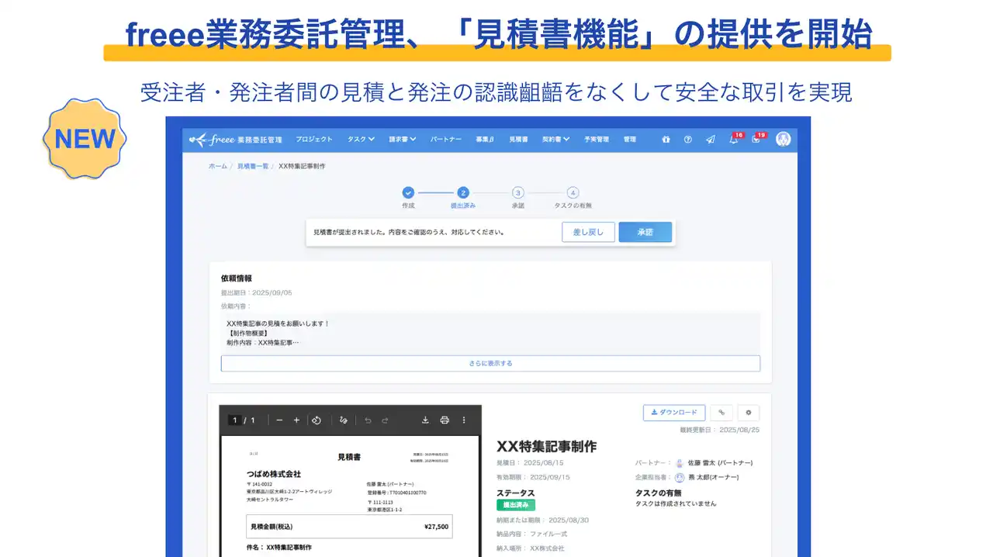
Task: Print the quote from the PDF toolbar
Action: [x=445, y=420]
